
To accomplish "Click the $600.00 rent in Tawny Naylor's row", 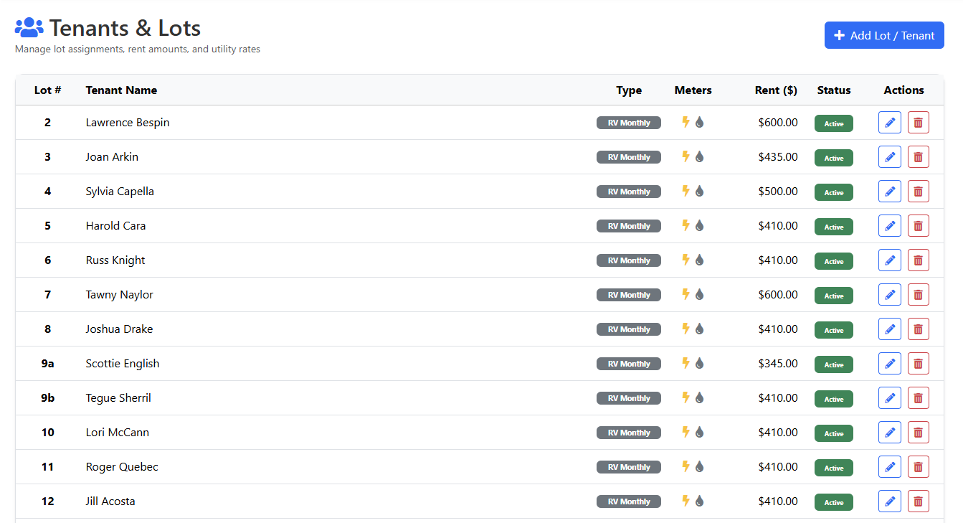I will (x=778, y=295).
